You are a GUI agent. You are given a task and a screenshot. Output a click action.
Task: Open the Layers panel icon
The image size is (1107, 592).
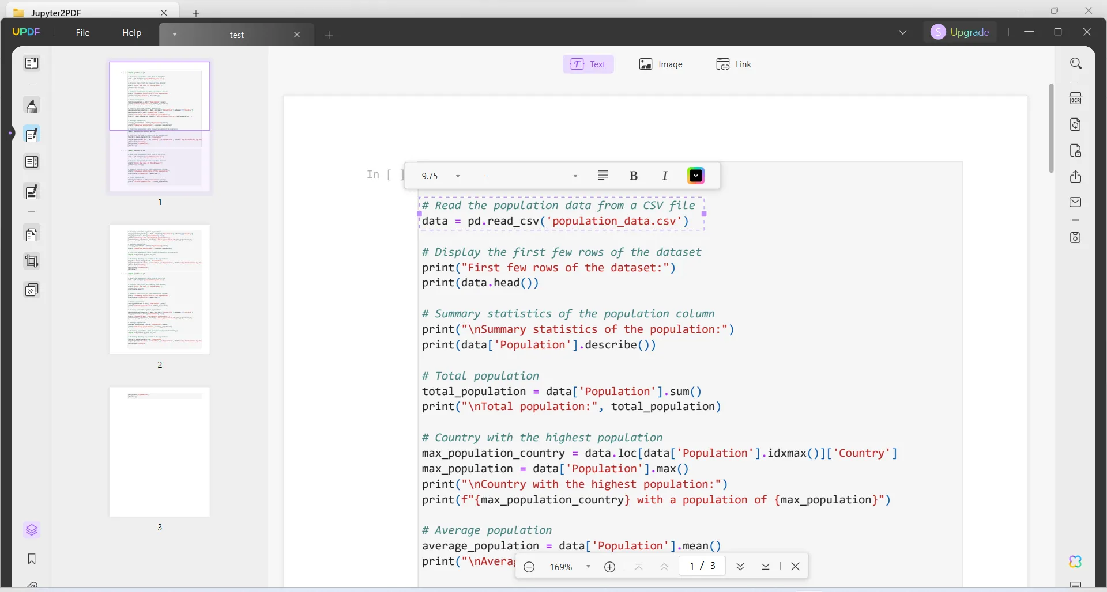click(x=32, y=530)
